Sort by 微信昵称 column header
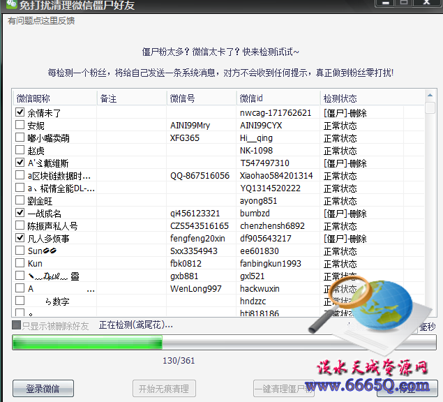Screen dimensions: 443x402 pyautogui.click(x=55, y=98)
